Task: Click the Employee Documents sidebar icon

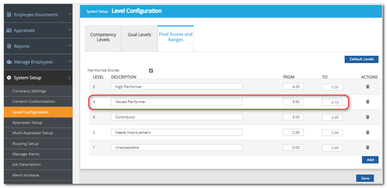Action: click(x=9, y=15)
